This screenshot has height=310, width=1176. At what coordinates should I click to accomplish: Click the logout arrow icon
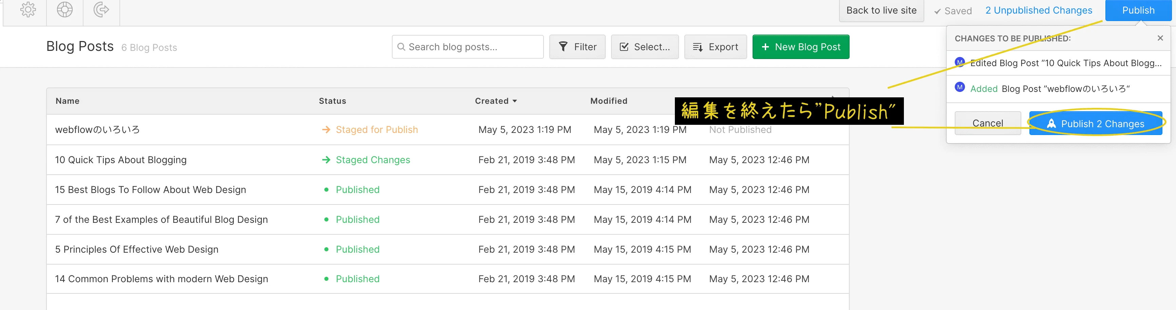(x=101, y=9)
